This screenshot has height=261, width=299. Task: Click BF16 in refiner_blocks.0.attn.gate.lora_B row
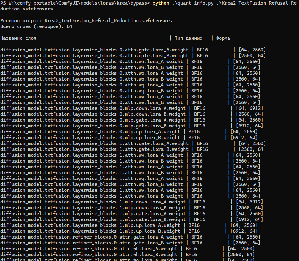pos(197,243)
